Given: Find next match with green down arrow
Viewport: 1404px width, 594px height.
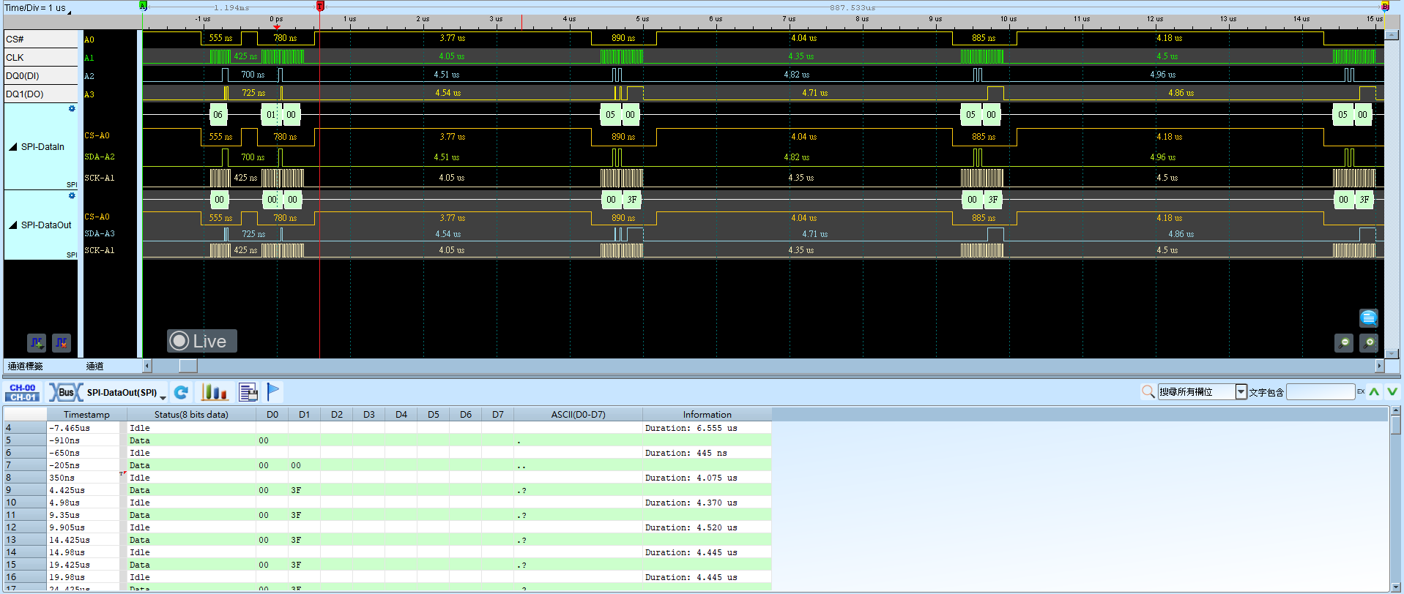Looking at the screenshot, I should pyautogui.click(x=1392, y=392).
